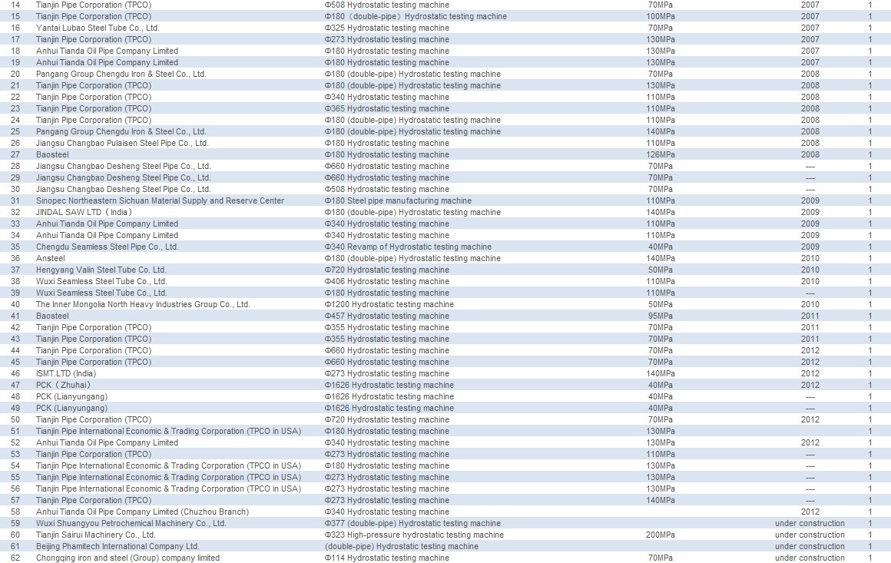The height and width of the screenshot is (563, 891).
Task: Click the 95MPa pressure cell
Action: click(x=661, y=316)
